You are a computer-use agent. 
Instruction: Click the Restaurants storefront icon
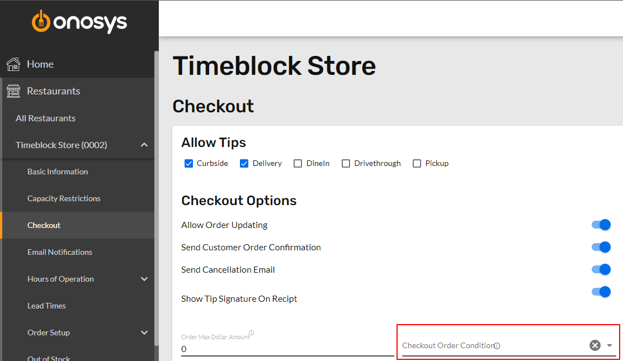(13, 91)
